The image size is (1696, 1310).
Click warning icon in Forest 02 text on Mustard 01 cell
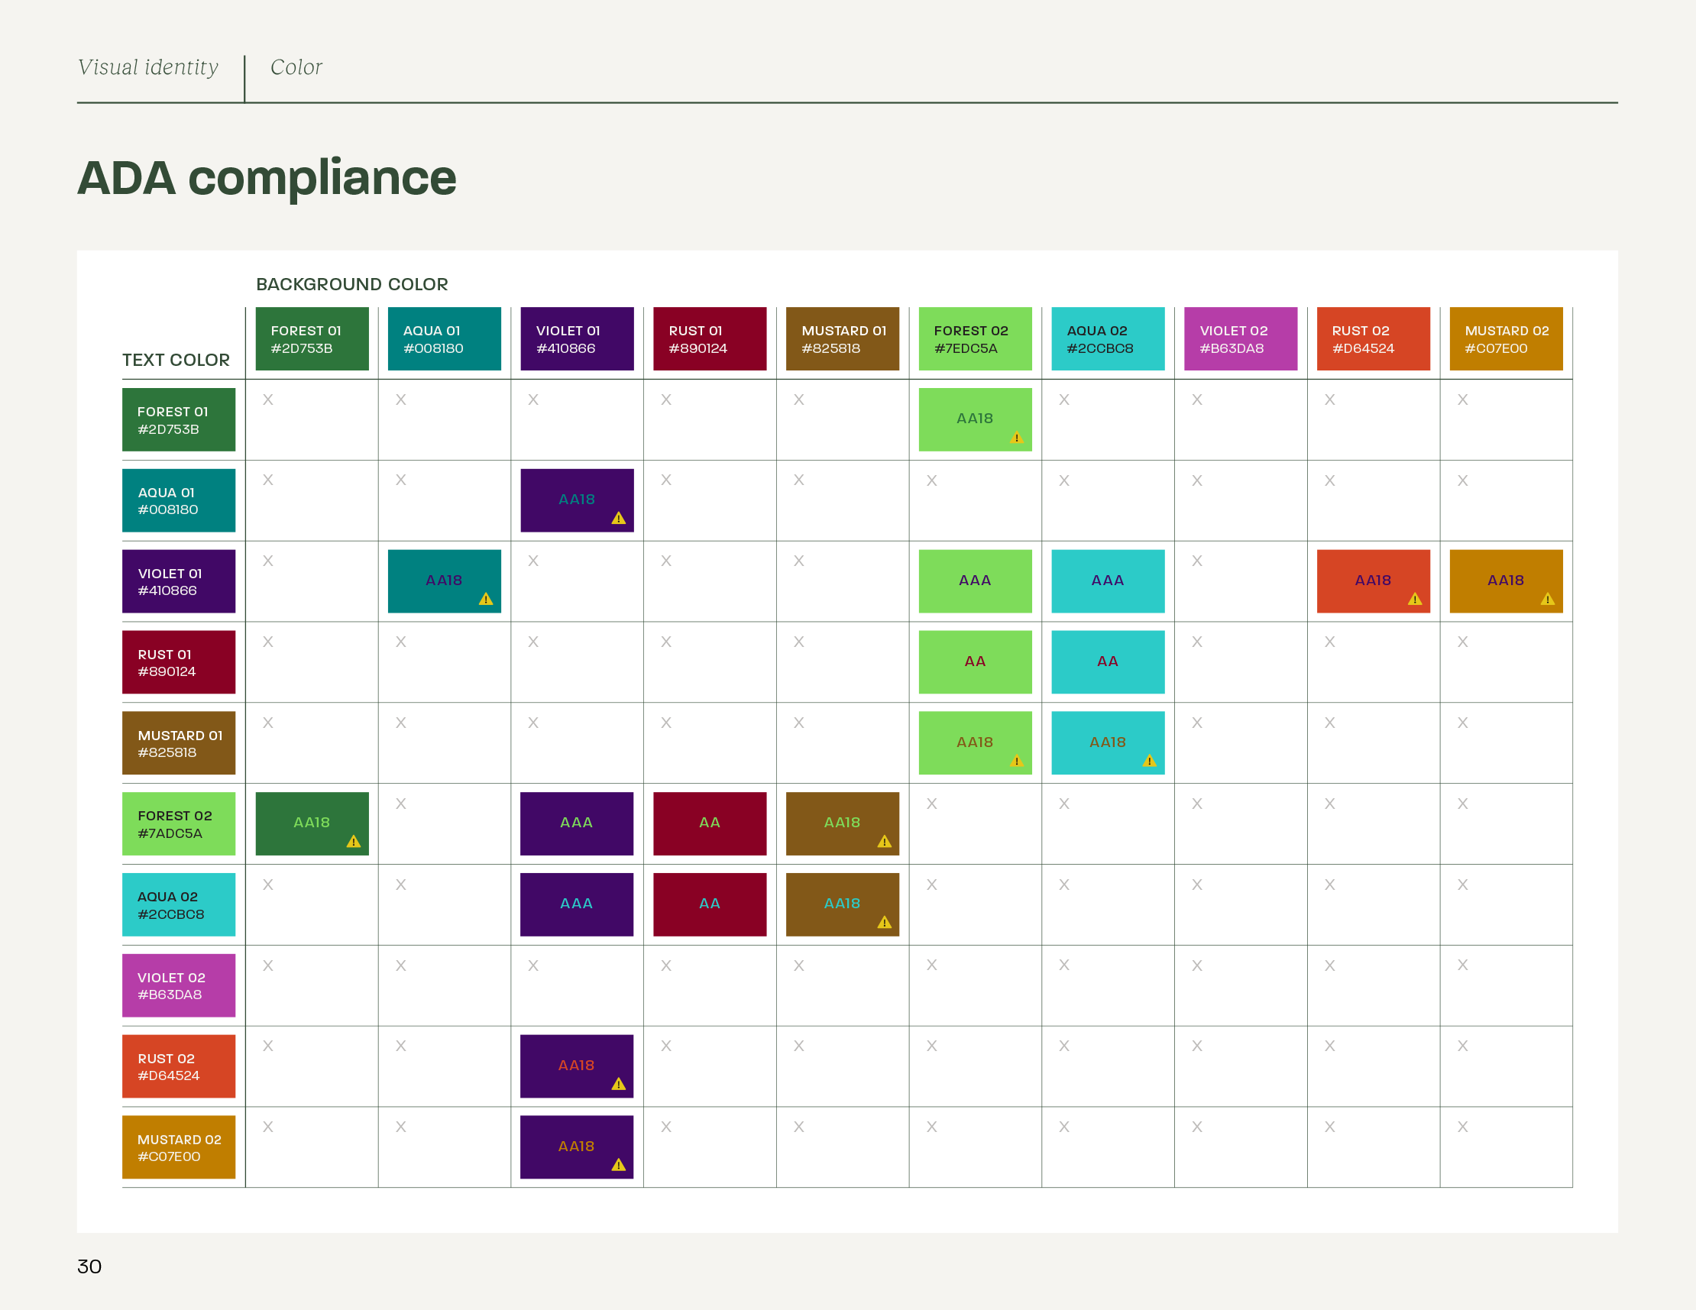885,842
